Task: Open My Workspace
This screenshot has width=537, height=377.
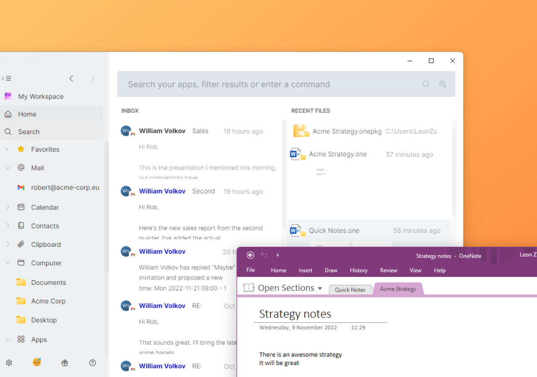Action: click(x=41, y=96)
